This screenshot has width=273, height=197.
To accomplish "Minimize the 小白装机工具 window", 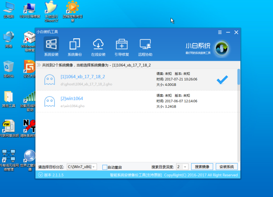I will click(x=228, y=32).
